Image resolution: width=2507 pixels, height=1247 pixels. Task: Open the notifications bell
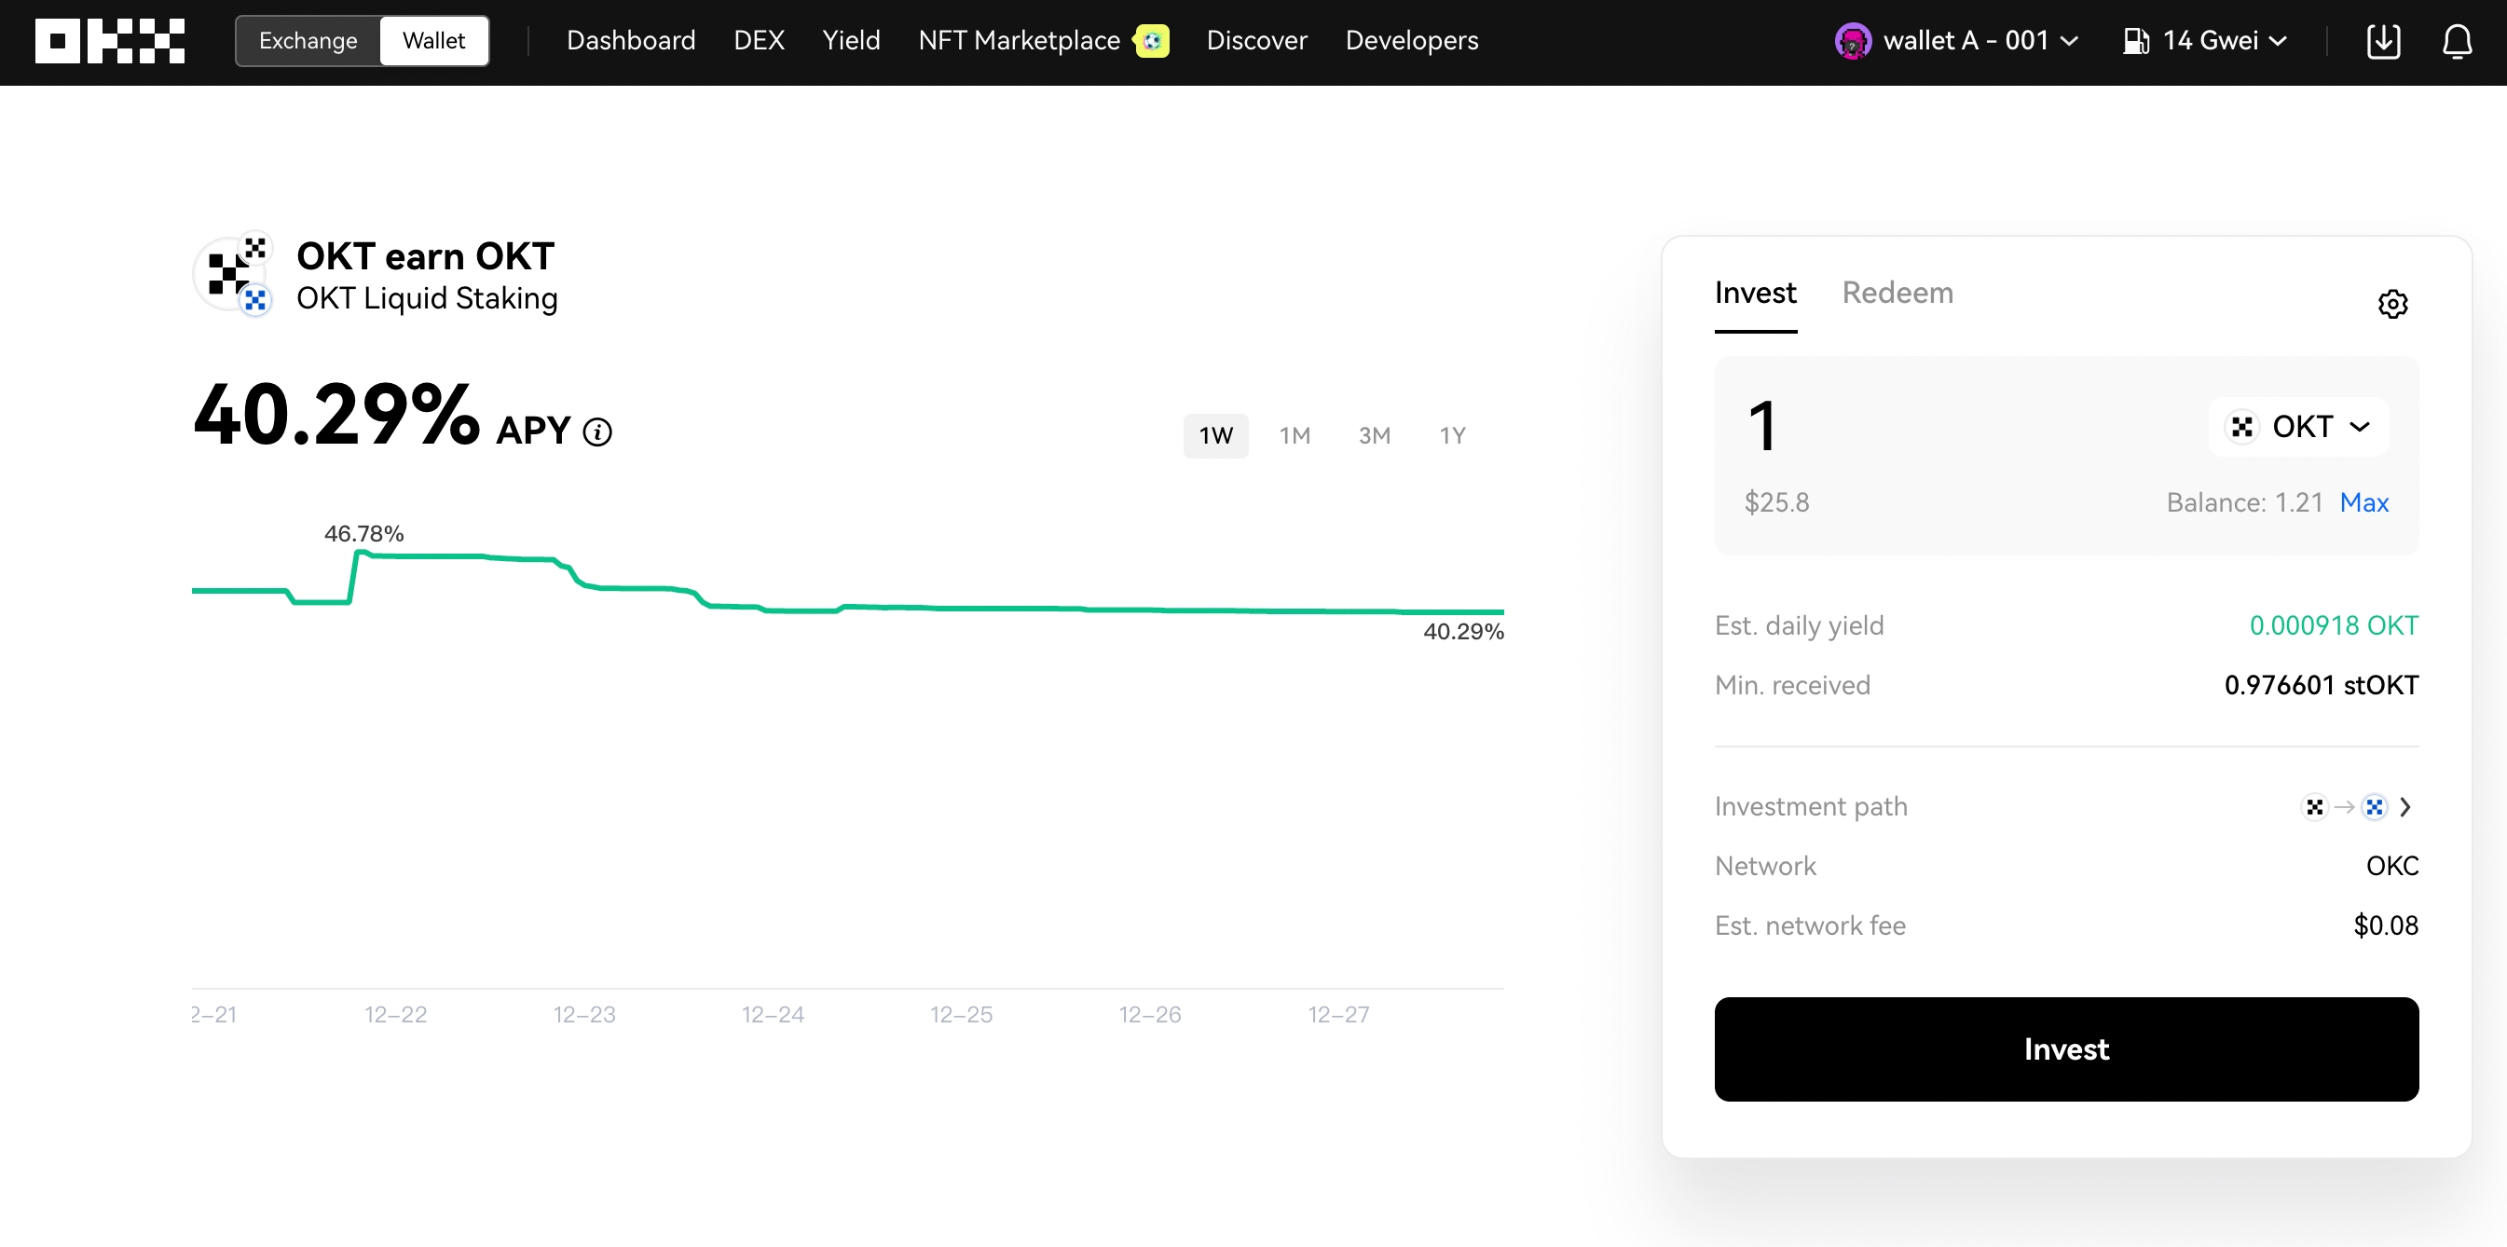tap(2457, 41)
